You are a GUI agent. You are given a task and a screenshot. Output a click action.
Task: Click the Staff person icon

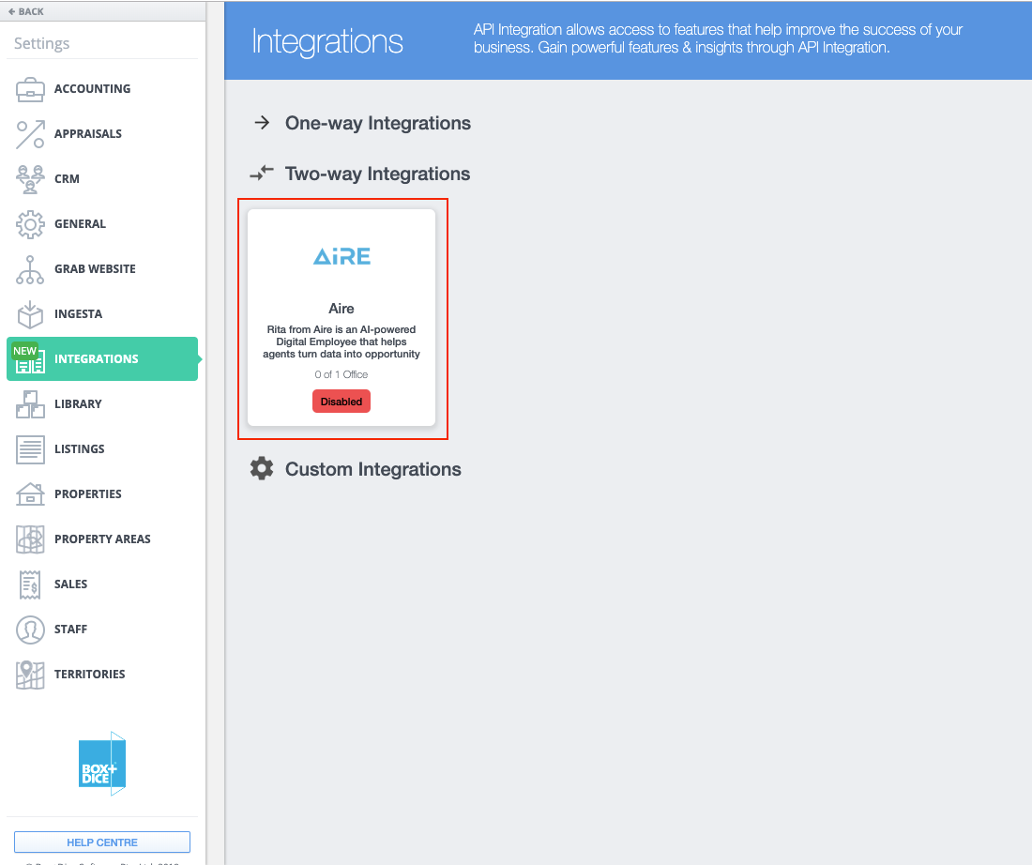click(30, 630)
